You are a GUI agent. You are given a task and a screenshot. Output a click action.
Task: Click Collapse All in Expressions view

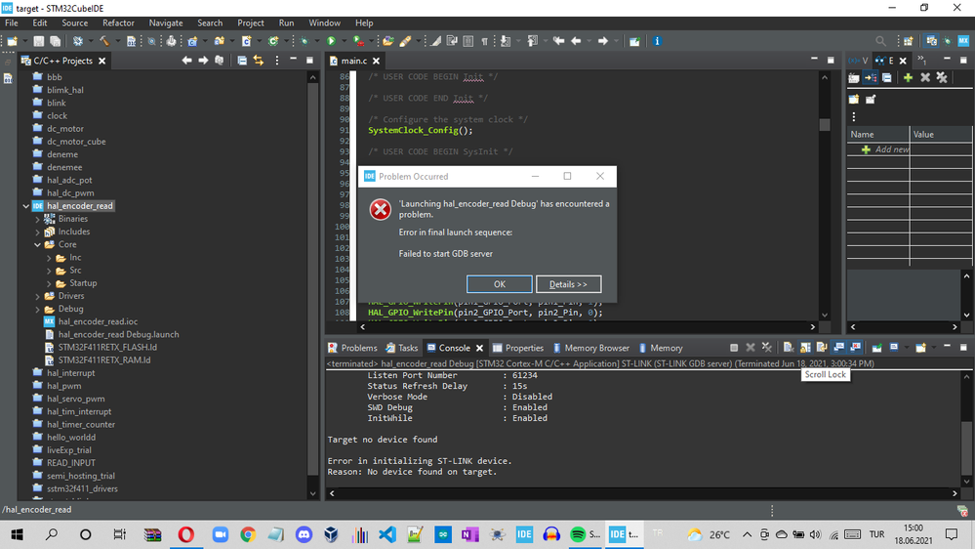pos(887,78)
